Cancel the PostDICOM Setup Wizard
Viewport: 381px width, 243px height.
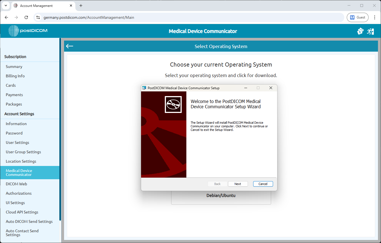coord(263,184)
